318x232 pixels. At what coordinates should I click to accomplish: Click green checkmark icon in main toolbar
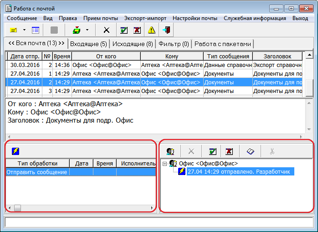(124, 30)
